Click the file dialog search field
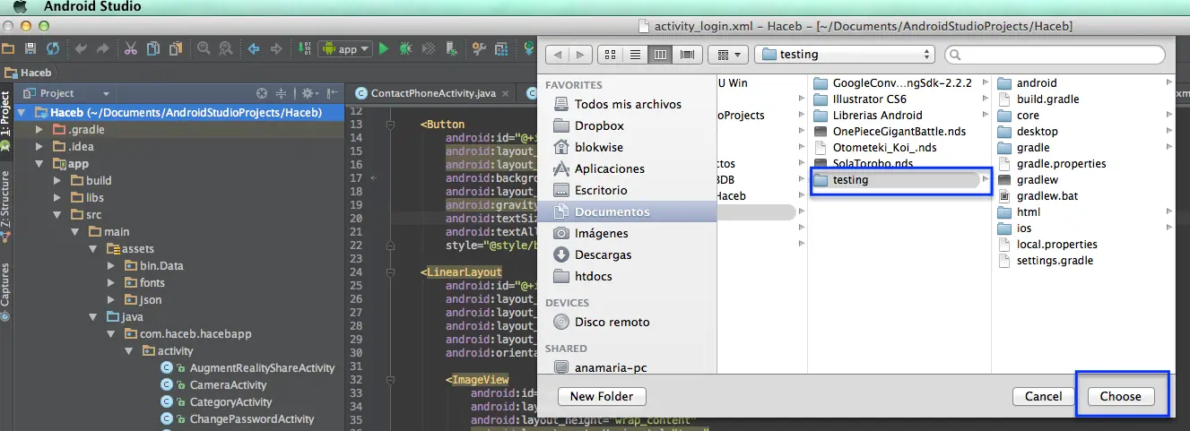The width and height of the screenshot is (1190, 431). pos(1056,55)
